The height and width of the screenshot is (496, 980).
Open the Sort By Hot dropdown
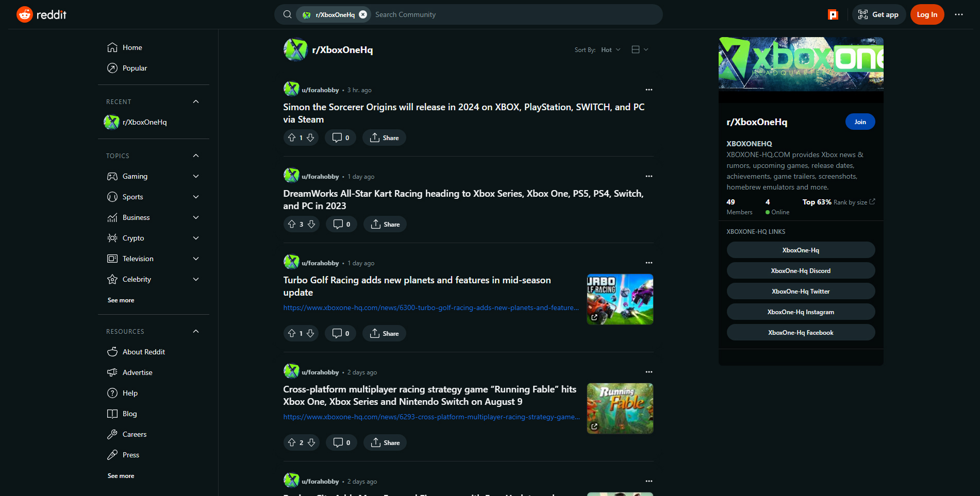pyautogui.click(x=610, y=49)
